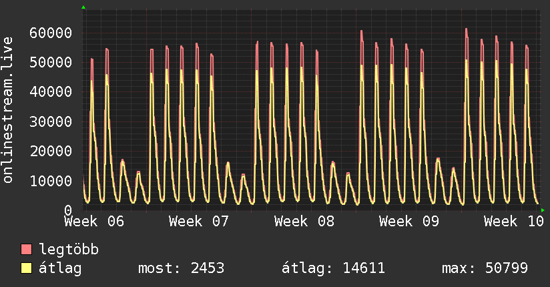
Task: Click the Week 06 axis label
Action: click(x=94, y=222)
